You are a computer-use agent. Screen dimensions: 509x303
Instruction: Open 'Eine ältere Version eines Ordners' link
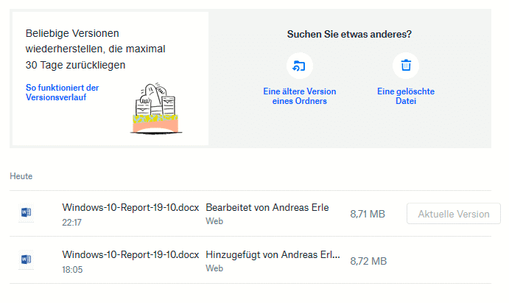(x=299, y=96)
